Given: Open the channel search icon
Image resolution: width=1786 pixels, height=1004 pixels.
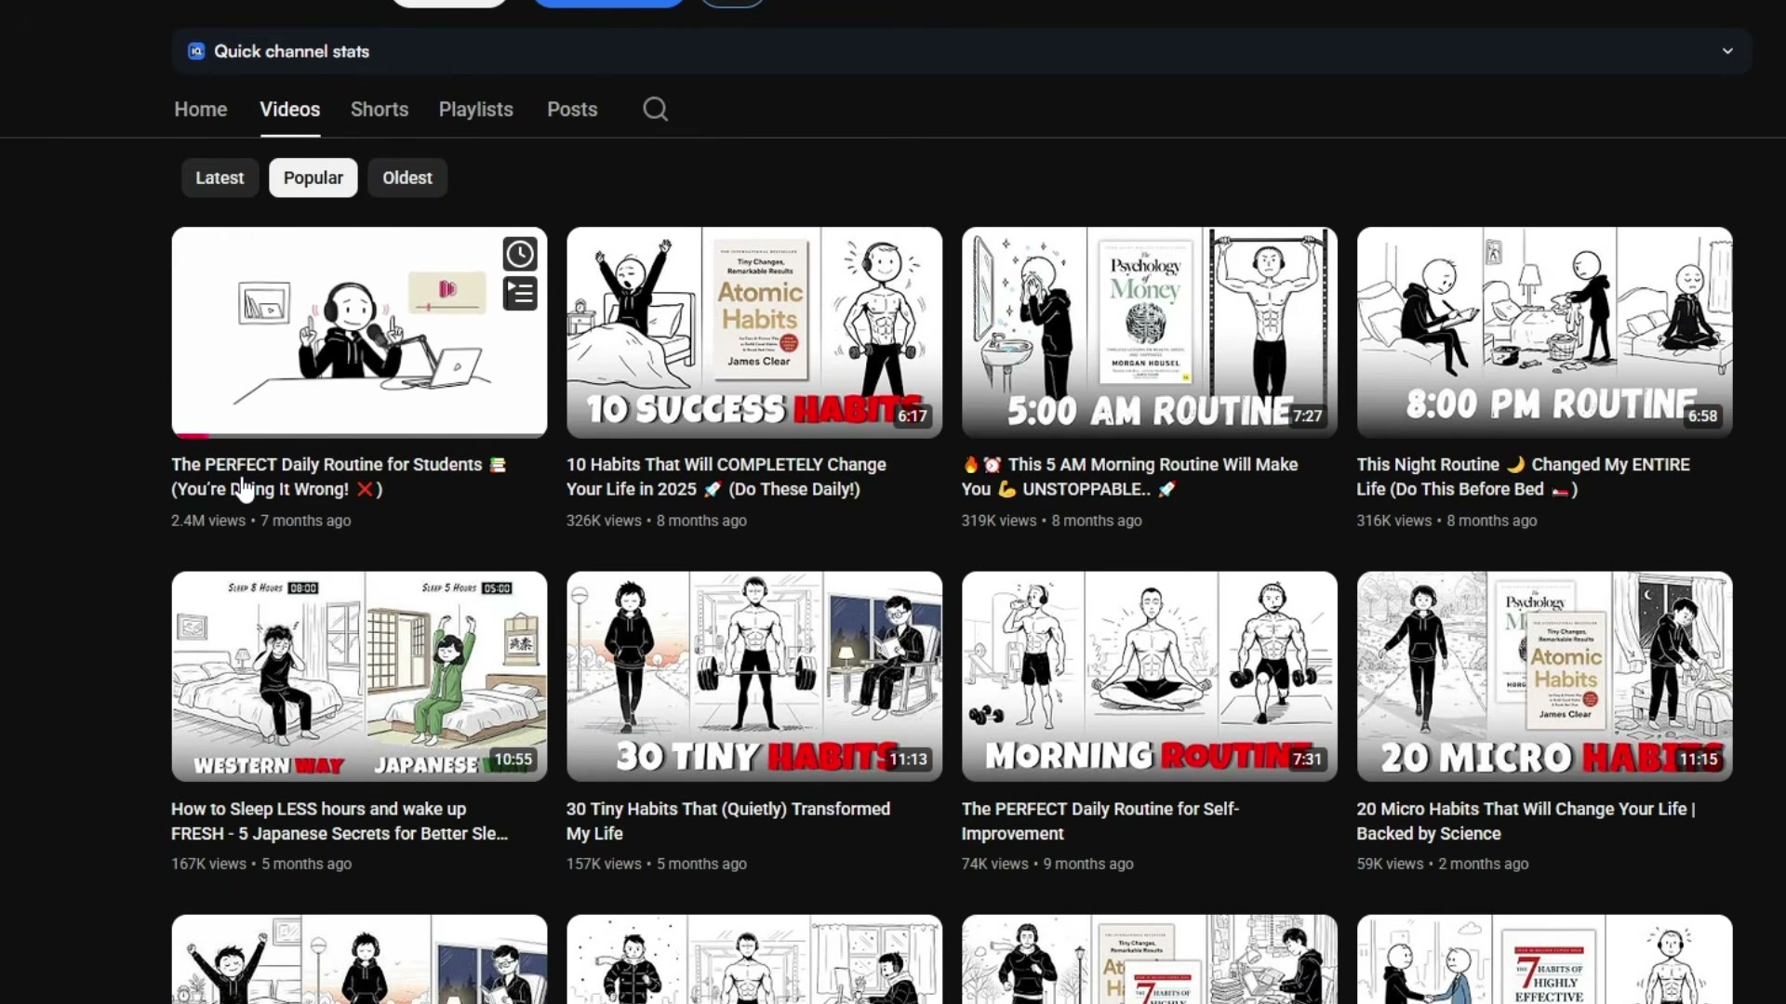Looking at the screenshot, I should click(x=655, y=109).
